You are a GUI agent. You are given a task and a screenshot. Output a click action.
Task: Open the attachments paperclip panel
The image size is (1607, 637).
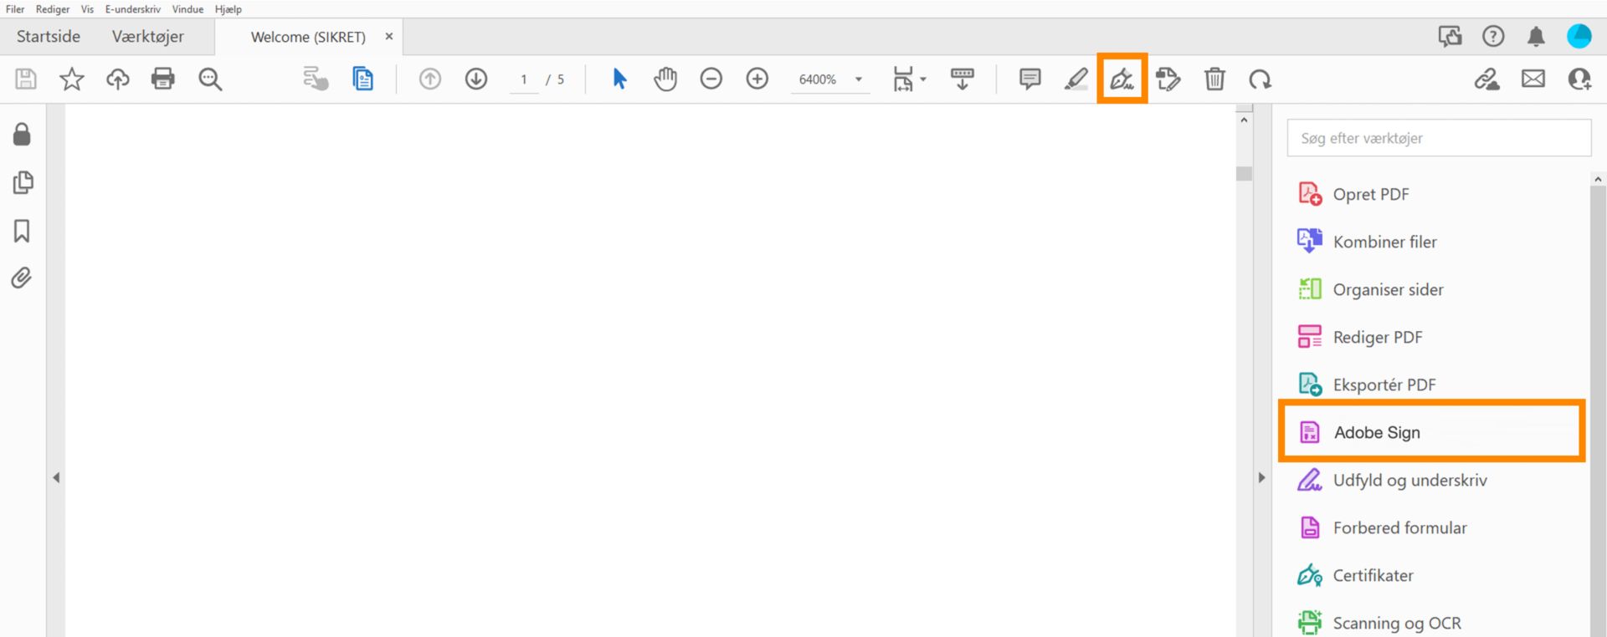23,278
